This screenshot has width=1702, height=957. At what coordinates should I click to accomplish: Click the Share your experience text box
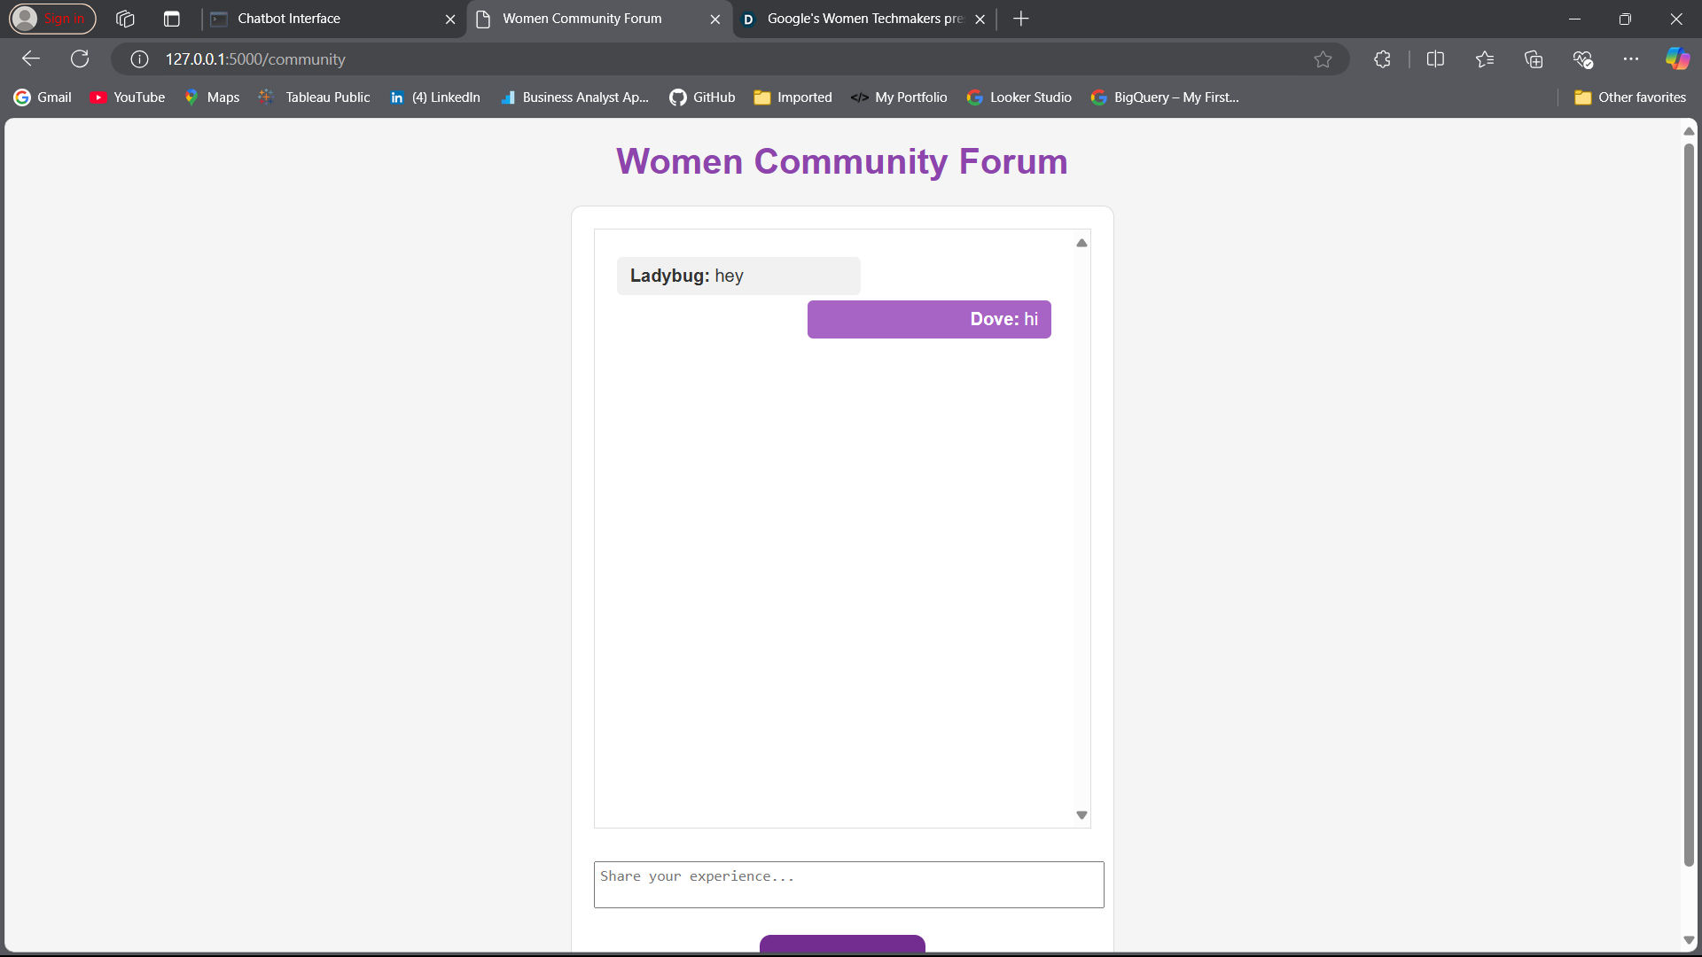pos(848,884)
